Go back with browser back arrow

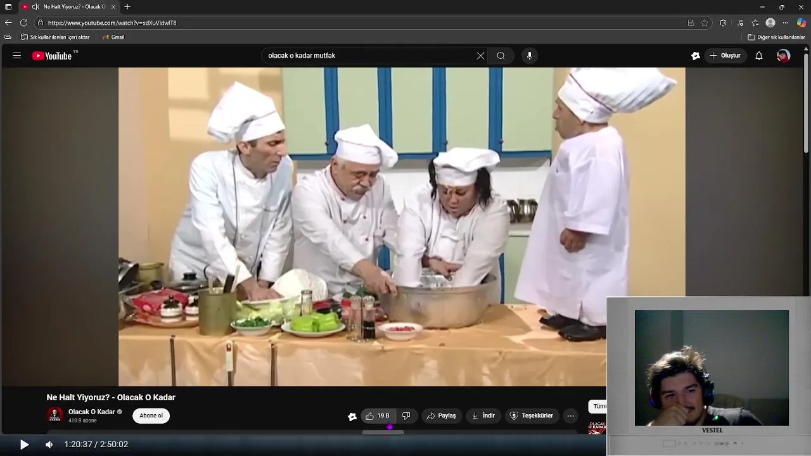pos(8,23)
